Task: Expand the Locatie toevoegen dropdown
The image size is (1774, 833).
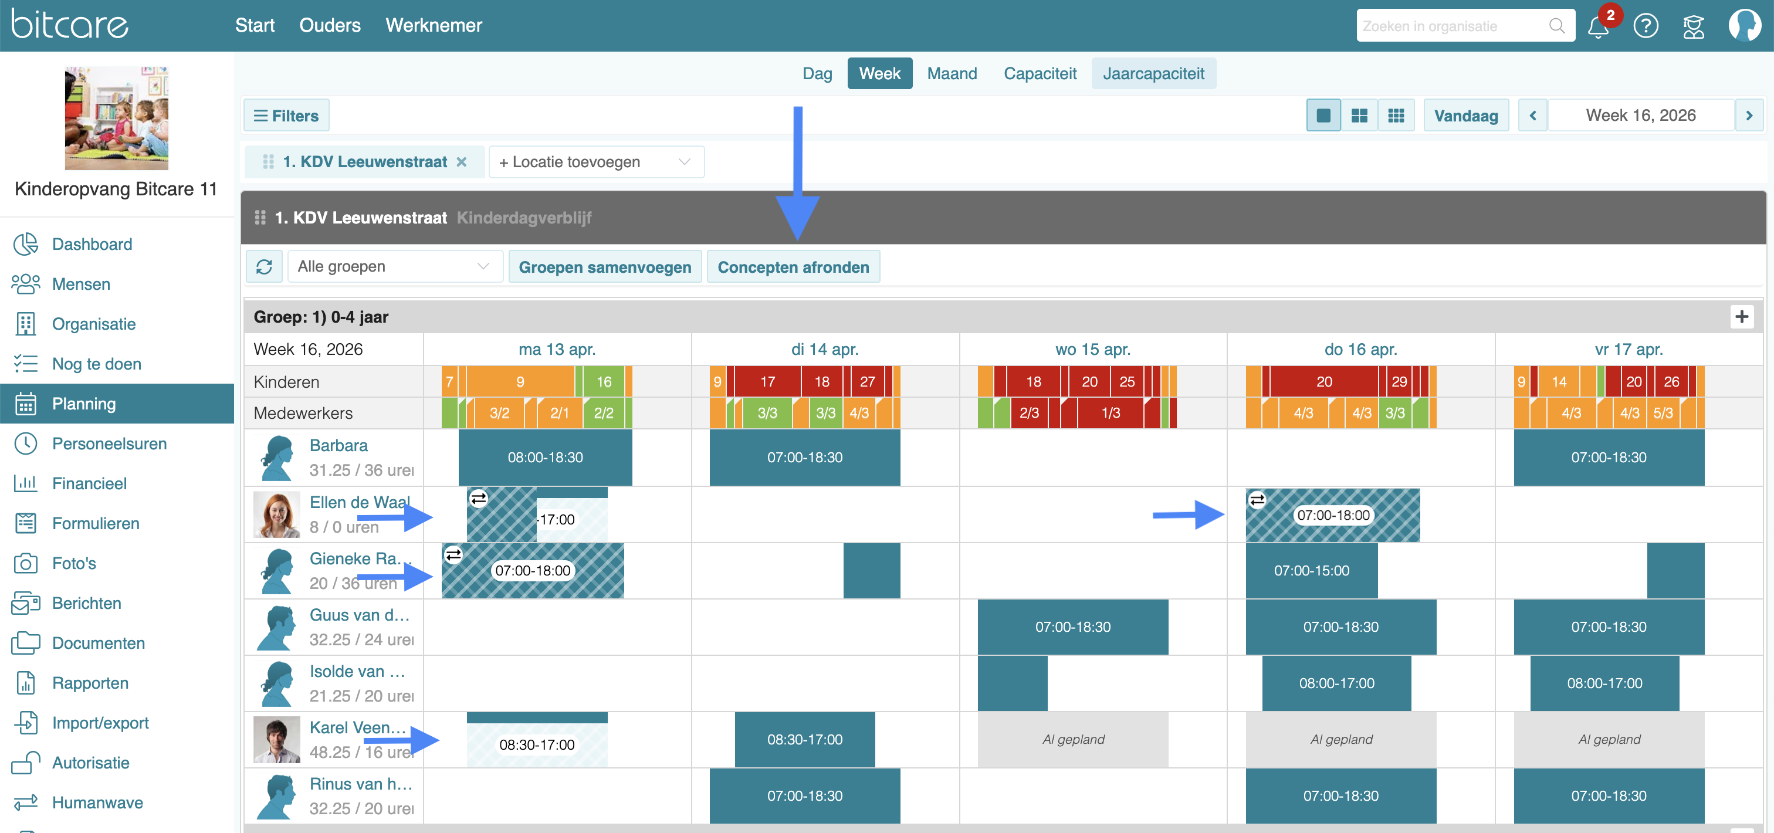Action: tap(595, 162)
